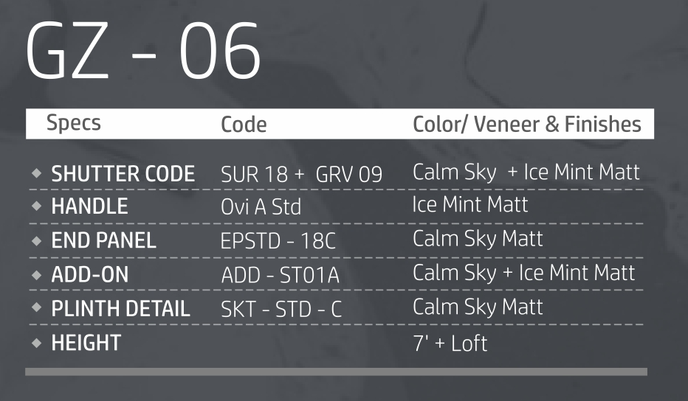This screenshot has height=401, width=688.
Task: Click the Color/ Veneer & Finishes header
Action: tap(527, 125)
